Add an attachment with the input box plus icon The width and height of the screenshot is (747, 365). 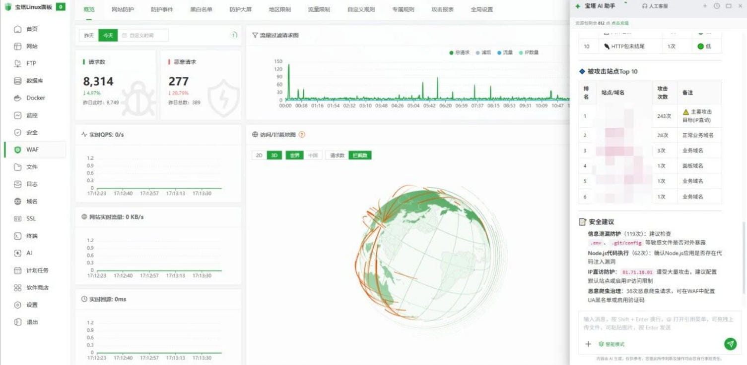pos(588,344)
